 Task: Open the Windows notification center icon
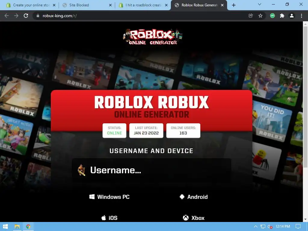(x=298, y=226)
